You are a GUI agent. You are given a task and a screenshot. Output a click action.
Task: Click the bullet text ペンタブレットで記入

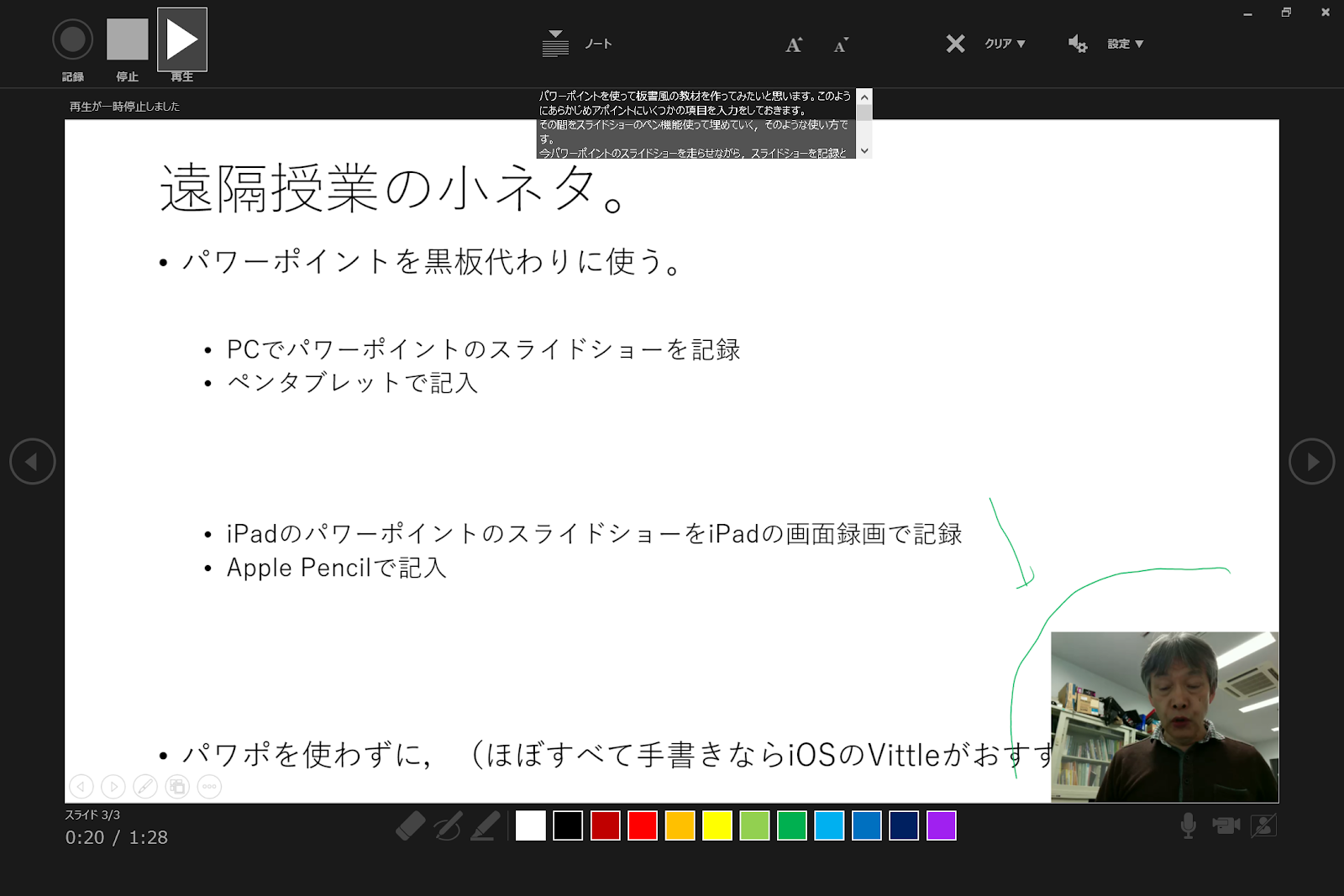point(352,383)
